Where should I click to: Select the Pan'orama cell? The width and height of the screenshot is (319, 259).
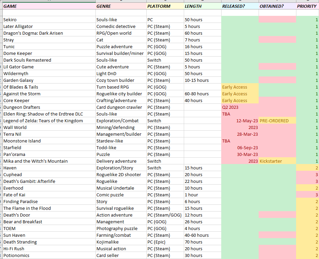click(49, 154)
